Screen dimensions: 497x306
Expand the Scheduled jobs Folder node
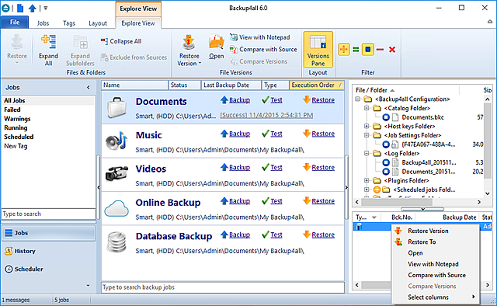367,190
